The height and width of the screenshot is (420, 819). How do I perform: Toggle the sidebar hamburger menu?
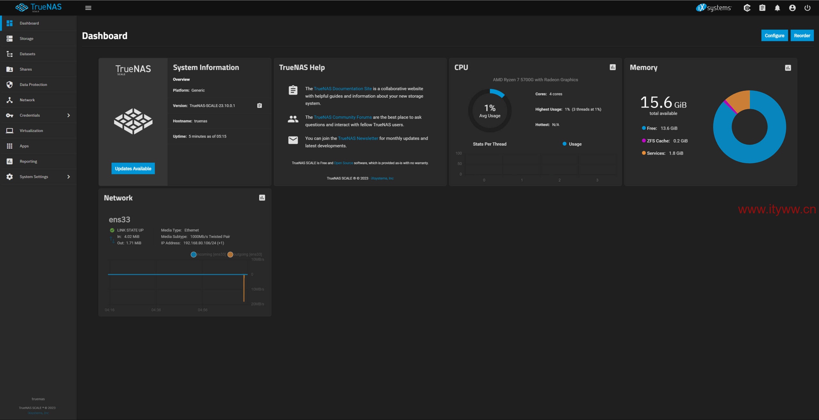coord(88,8)
